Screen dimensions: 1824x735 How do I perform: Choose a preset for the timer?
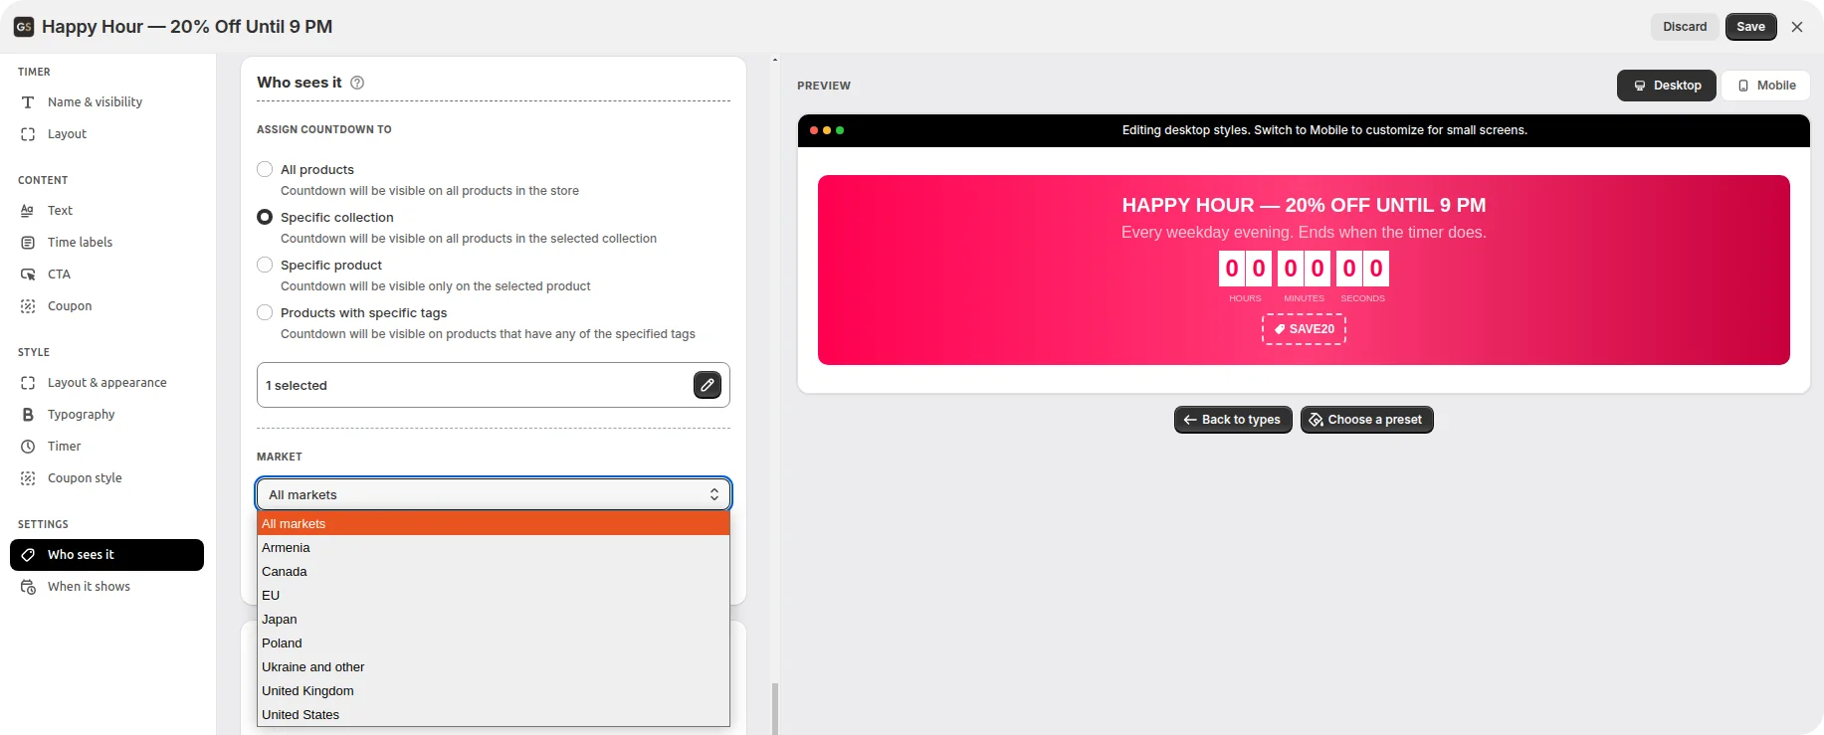point(1367,420)
